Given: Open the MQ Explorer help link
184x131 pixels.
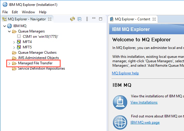Looking at the screenshot, I should [125, 73].
